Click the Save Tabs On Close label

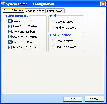(x=24, y=47)
